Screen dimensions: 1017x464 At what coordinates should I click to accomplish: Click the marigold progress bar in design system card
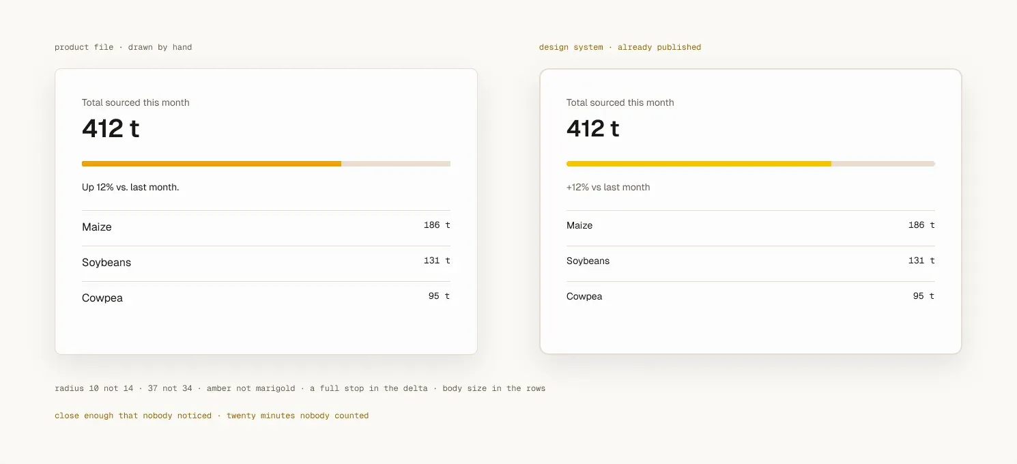751,164
